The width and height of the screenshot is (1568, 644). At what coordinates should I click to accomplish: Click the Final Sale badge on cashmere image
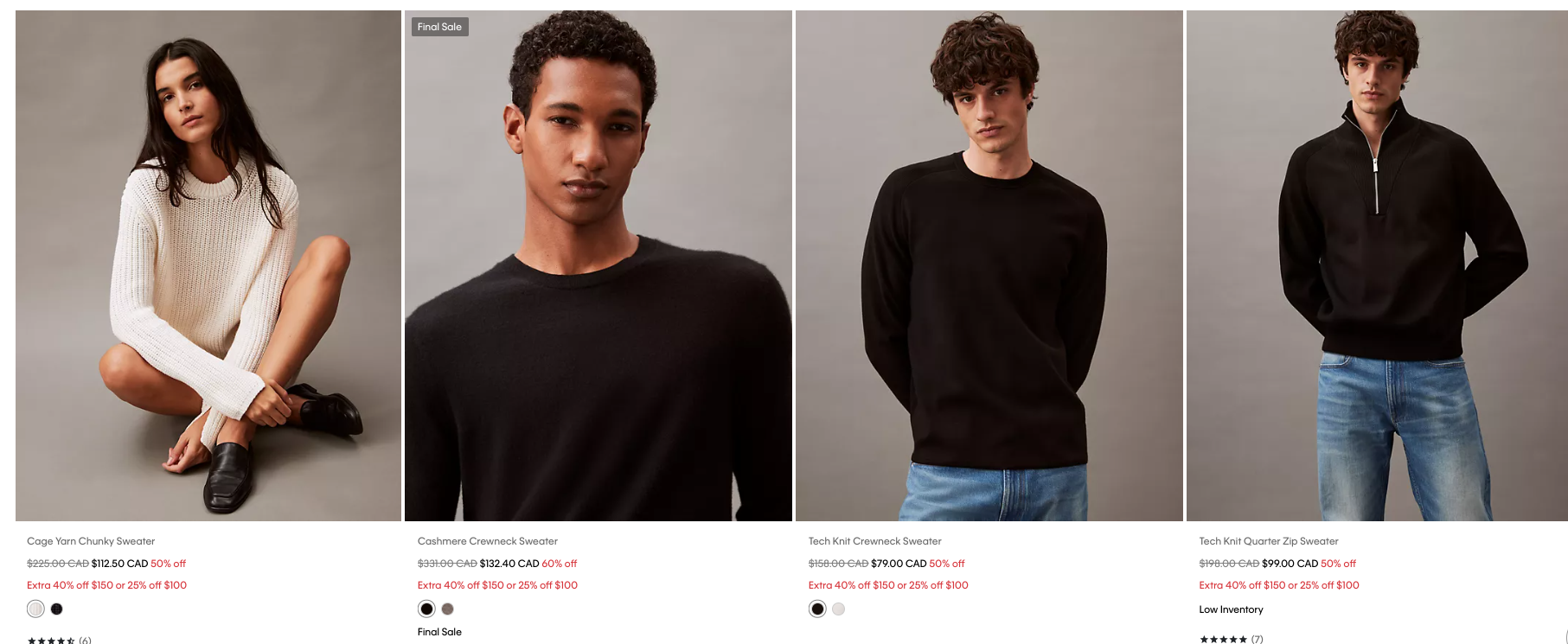[x=439, y=27]
